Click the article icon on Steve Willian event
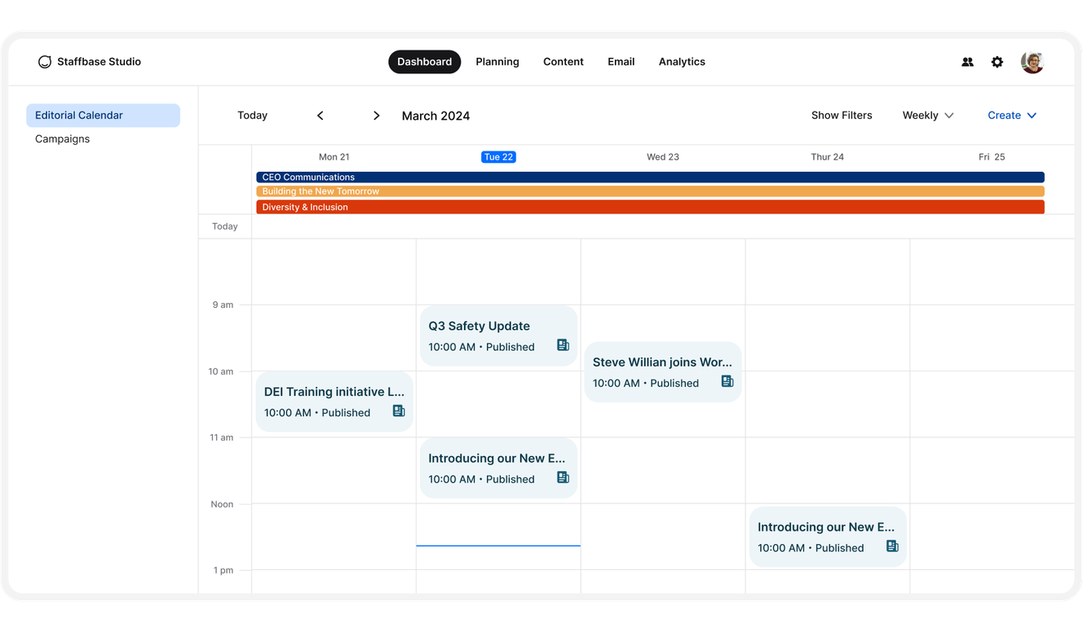Viewport: 1083px width, 632px height. coord(727,380)
